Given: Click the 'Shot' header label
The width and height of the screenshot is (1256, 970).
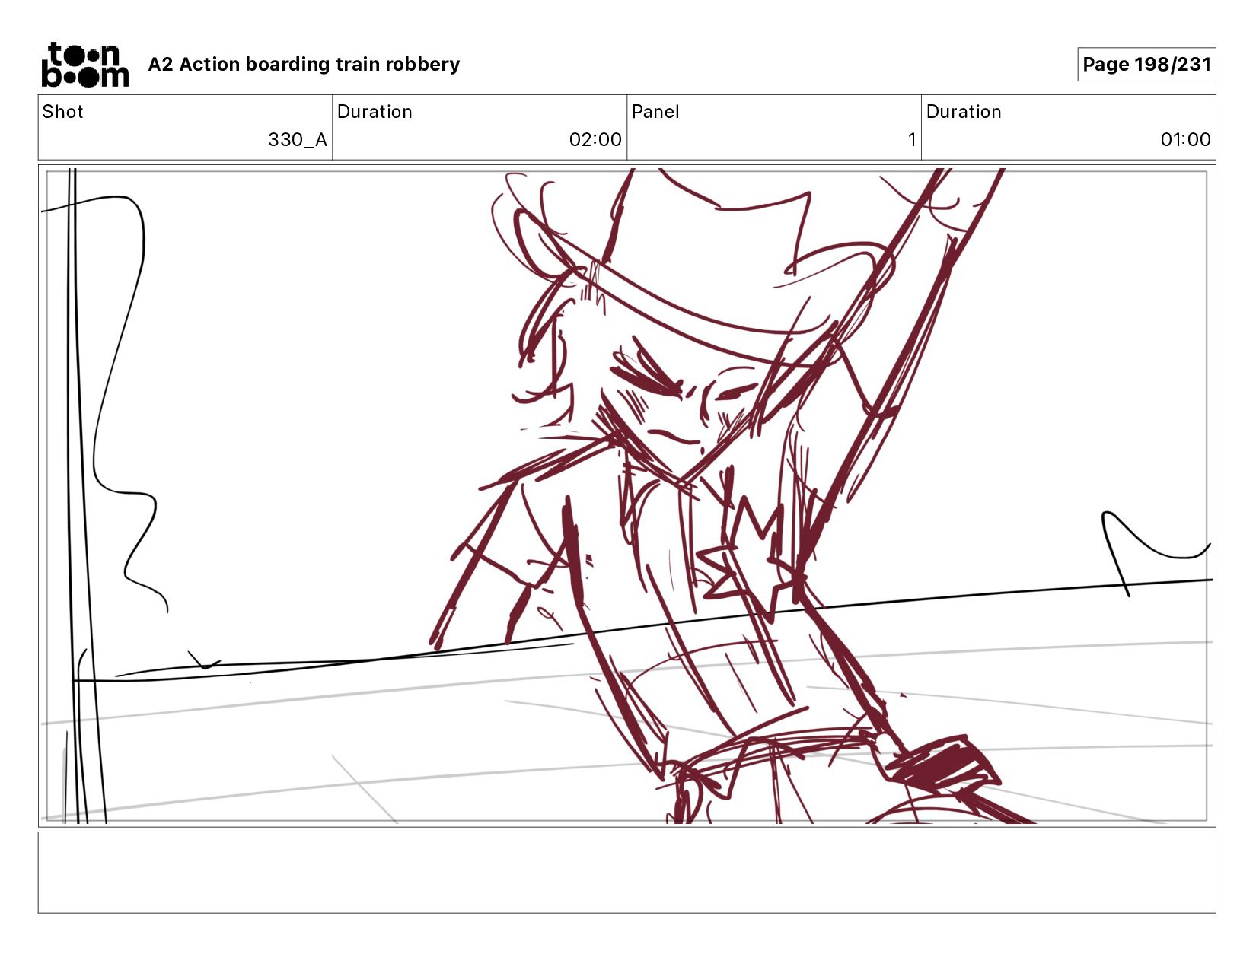Looking at the screenshot, I should tap(62, 112).
